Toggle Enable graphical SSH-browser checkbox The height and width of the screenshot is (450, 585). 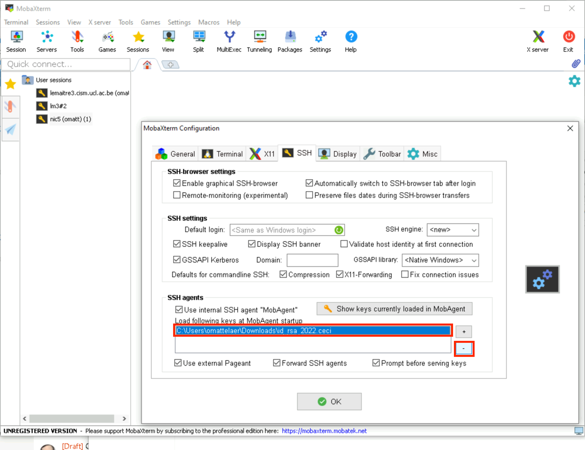177,183
